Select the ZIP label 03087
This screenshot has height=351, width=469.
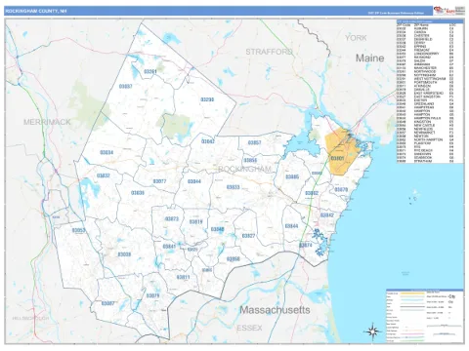(x=107, y=303)
